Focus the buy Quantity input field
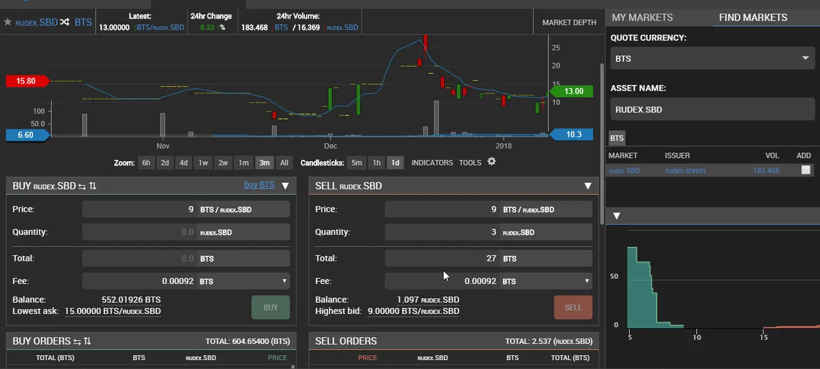 pos(139,232)
